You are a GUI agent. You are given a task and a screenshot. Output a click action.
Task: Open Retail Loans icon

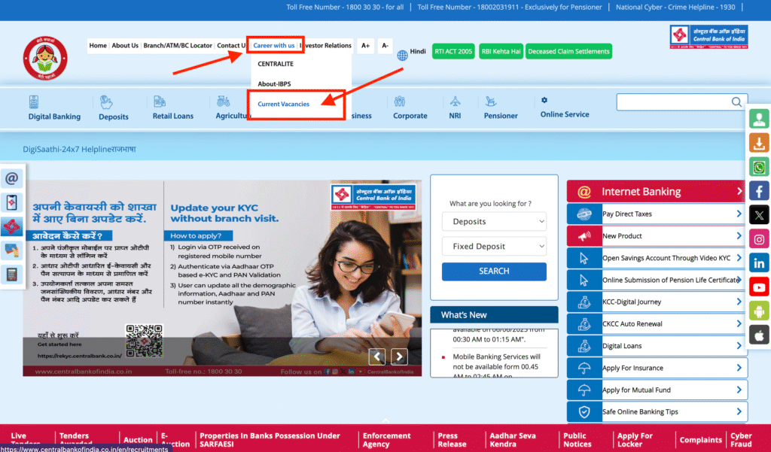(x=160, y=102)
